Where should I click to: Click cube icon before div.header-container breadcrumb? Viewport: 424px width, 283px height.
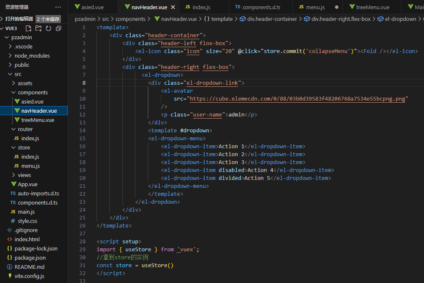243,19
